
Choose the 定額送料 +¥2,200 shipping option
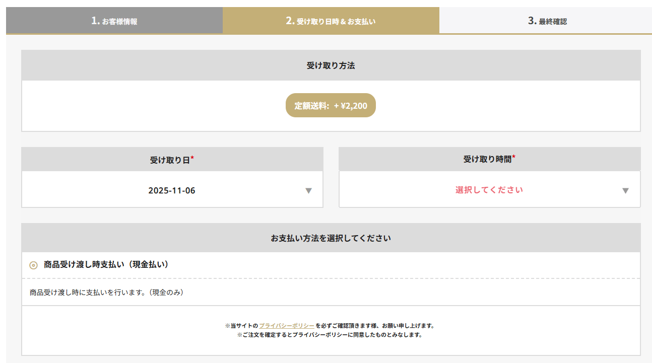(x=331, y=106)
